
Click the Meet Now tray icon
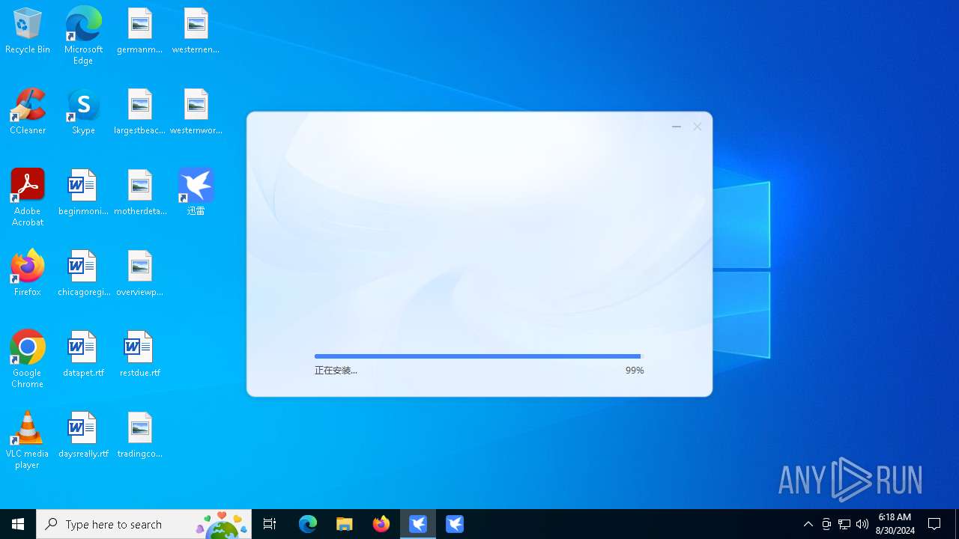point(826,524)
